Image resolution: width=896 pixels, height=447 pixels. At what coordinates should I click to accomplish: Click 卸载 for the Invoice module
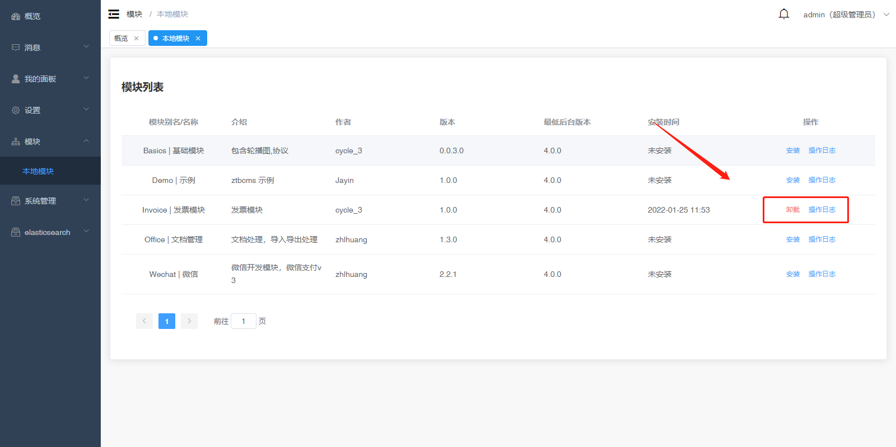coord(792,210)
